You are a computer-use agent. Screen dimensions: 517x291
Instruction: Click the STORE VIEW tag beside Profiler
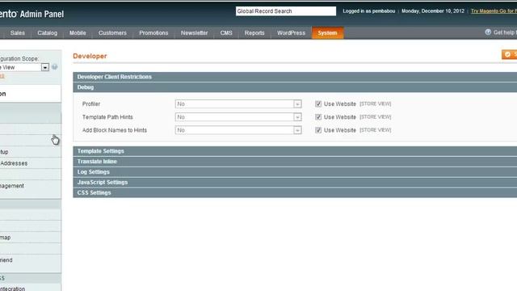tap(375, 104)
